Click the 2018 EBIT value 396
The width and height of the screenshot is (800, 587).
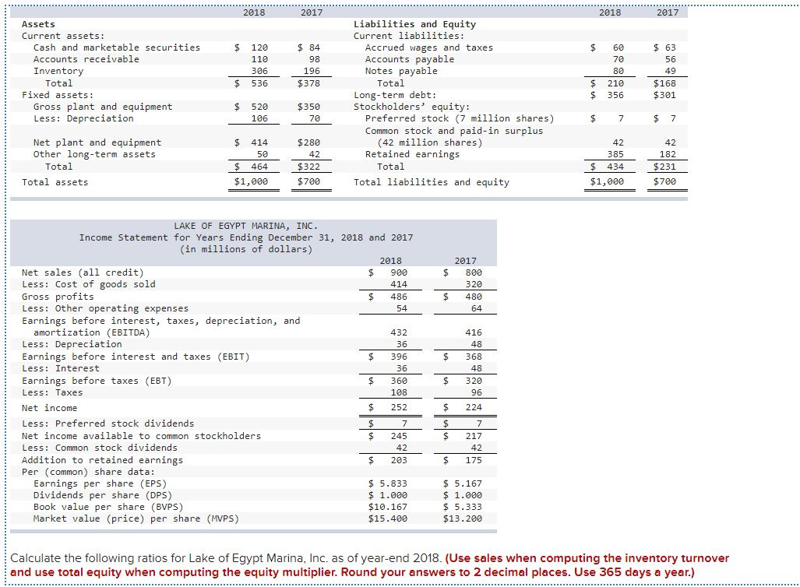pos(399,357)
